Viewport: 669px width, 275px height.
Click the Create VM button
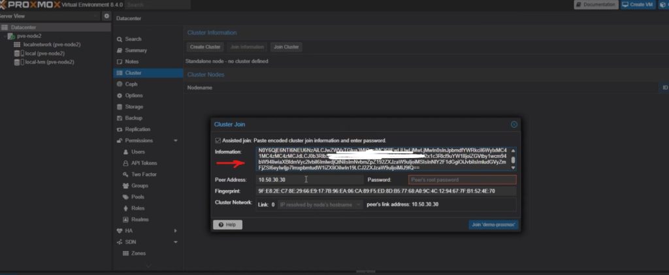coord(638,5)
